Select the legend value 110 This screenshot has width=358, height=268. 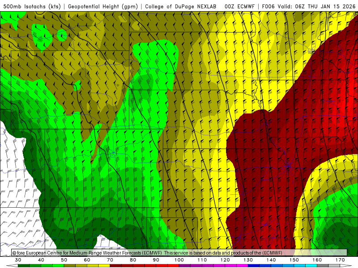tap(202, 260)
